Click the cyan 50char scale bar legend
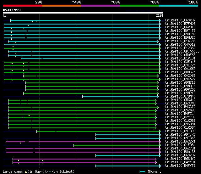Image resolution: width=201 pixels, height=174 pixels. point(143,171)
